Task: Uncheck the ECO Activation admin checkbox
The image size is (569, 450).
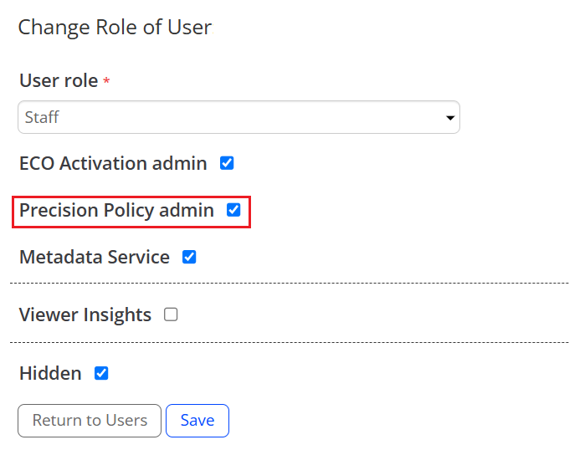Action: (x=227, y=163)
